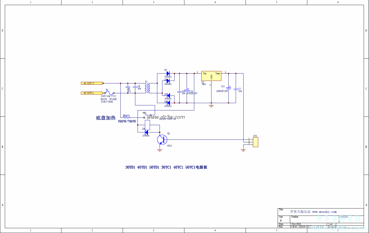Select the CN1 connector block

(255, 142)
